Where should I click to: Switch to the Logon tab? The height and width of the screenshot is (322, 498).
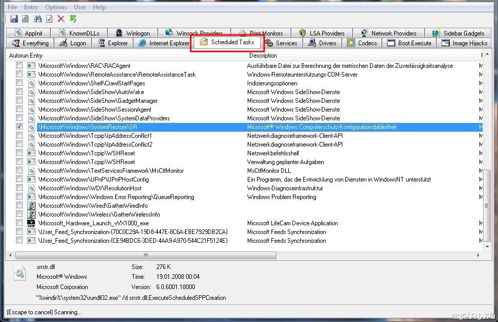[x=73, y=43]
